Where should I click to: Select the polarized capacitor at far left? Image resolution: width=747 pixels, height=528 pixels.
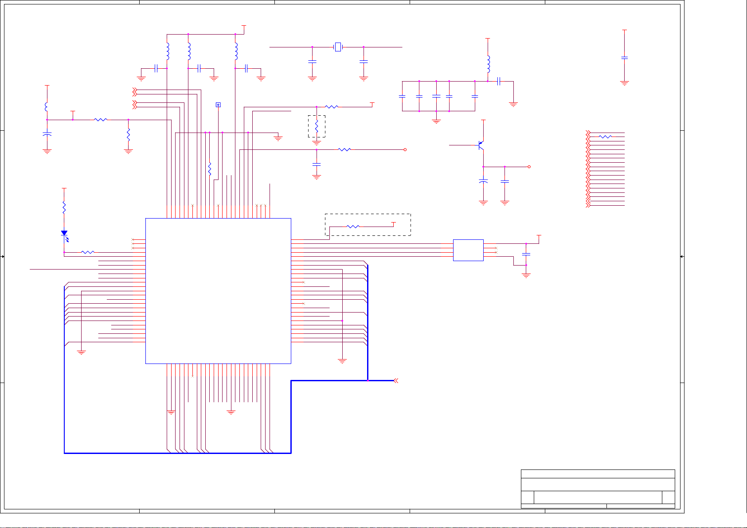[47, 133]
